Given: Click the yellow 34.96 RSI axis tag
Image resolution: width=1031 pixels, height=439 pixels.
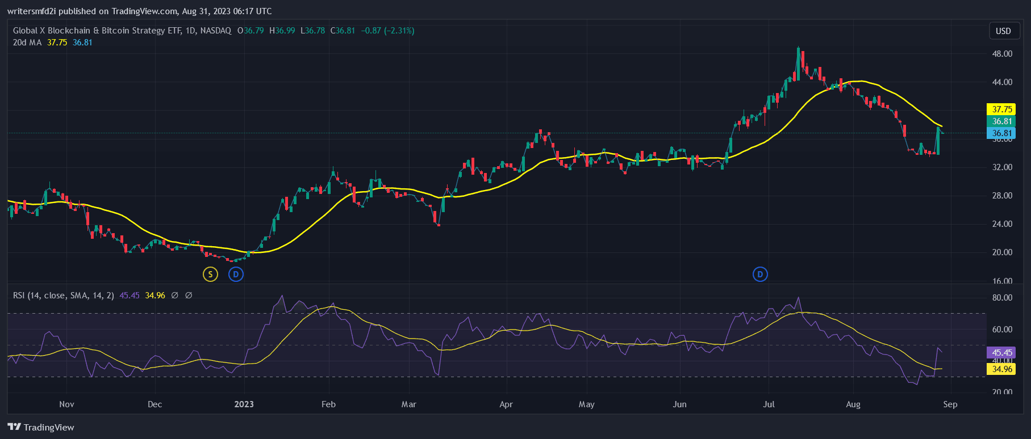Looking at the screenshot, I should [1002, 369].
